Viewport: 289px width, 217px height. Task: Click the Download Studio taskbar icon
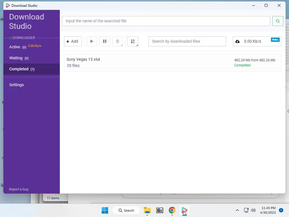[x=184, y=210]
